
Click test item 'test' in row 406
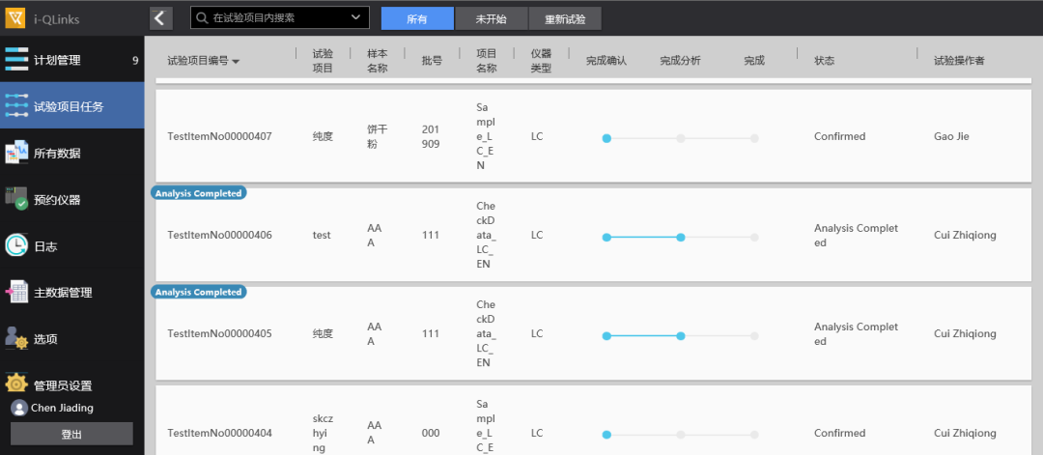[322, 235]
